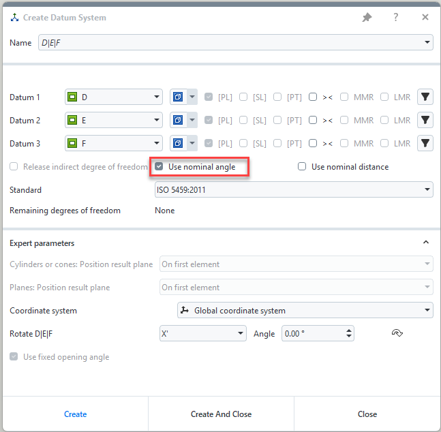Click the Create button
This screenshot has width=441, height=432.
[x=76, y=414]
